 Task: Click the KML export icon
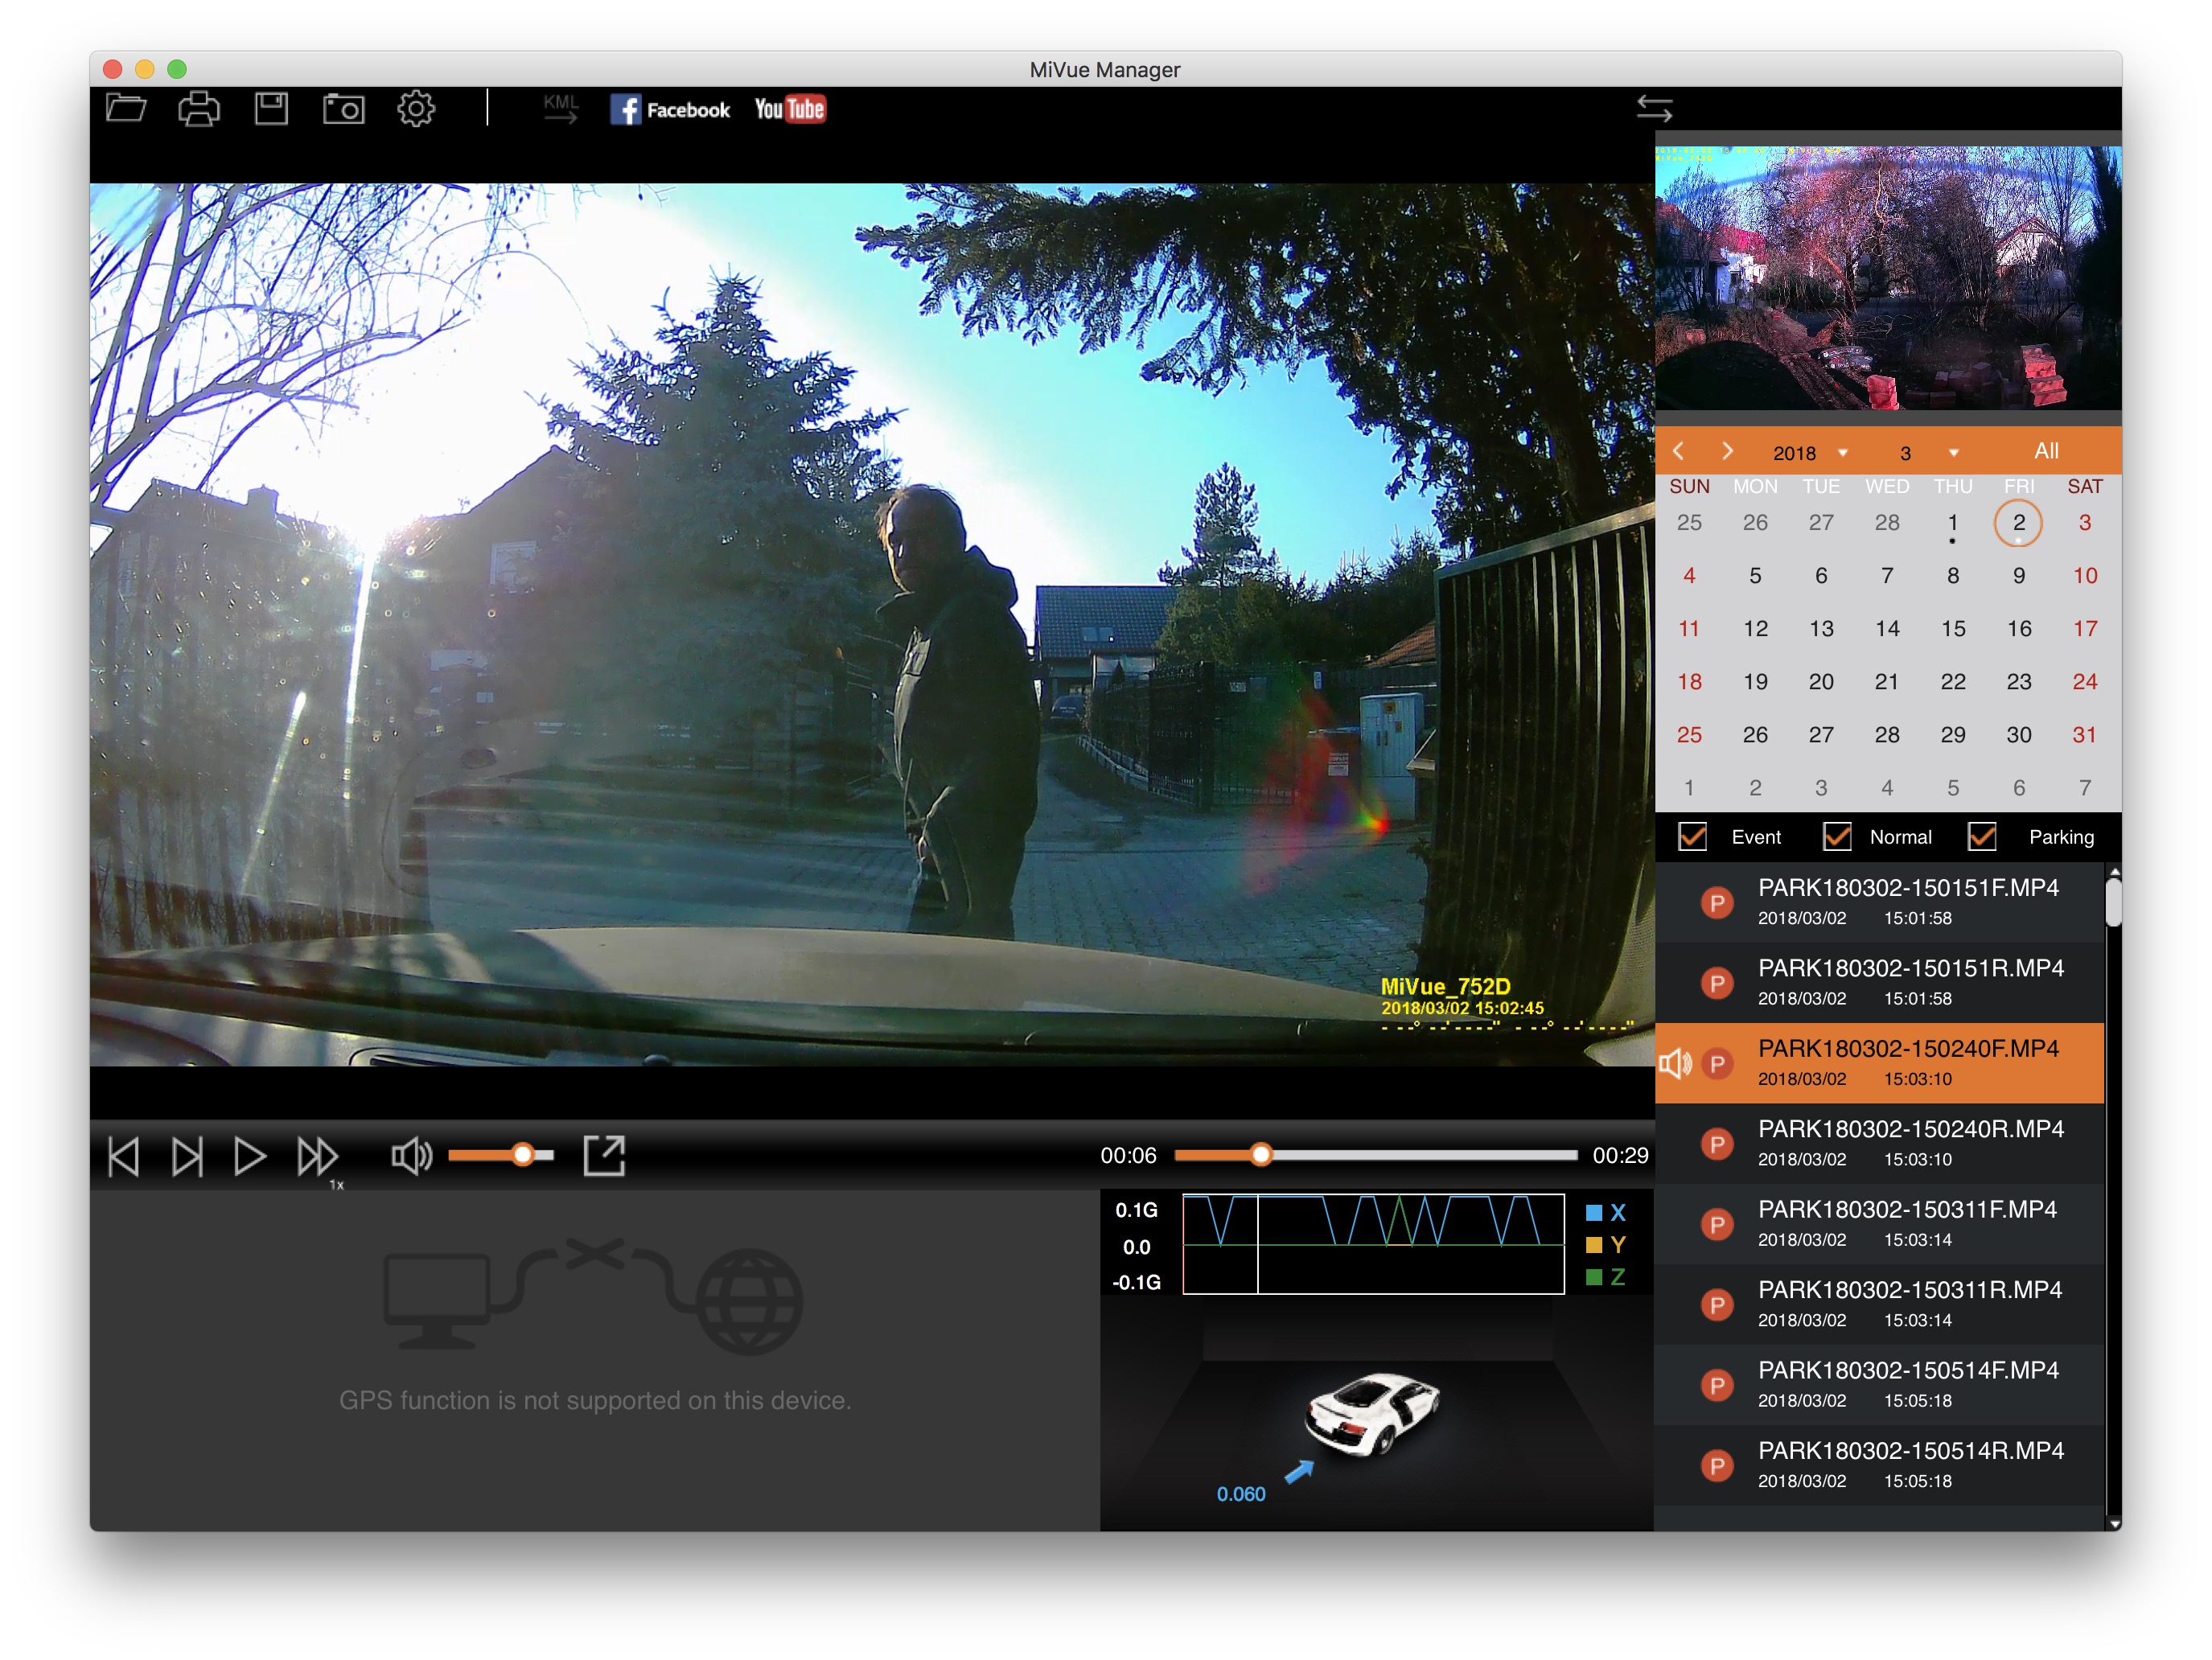pyautogui.click(x=561, y=108)
